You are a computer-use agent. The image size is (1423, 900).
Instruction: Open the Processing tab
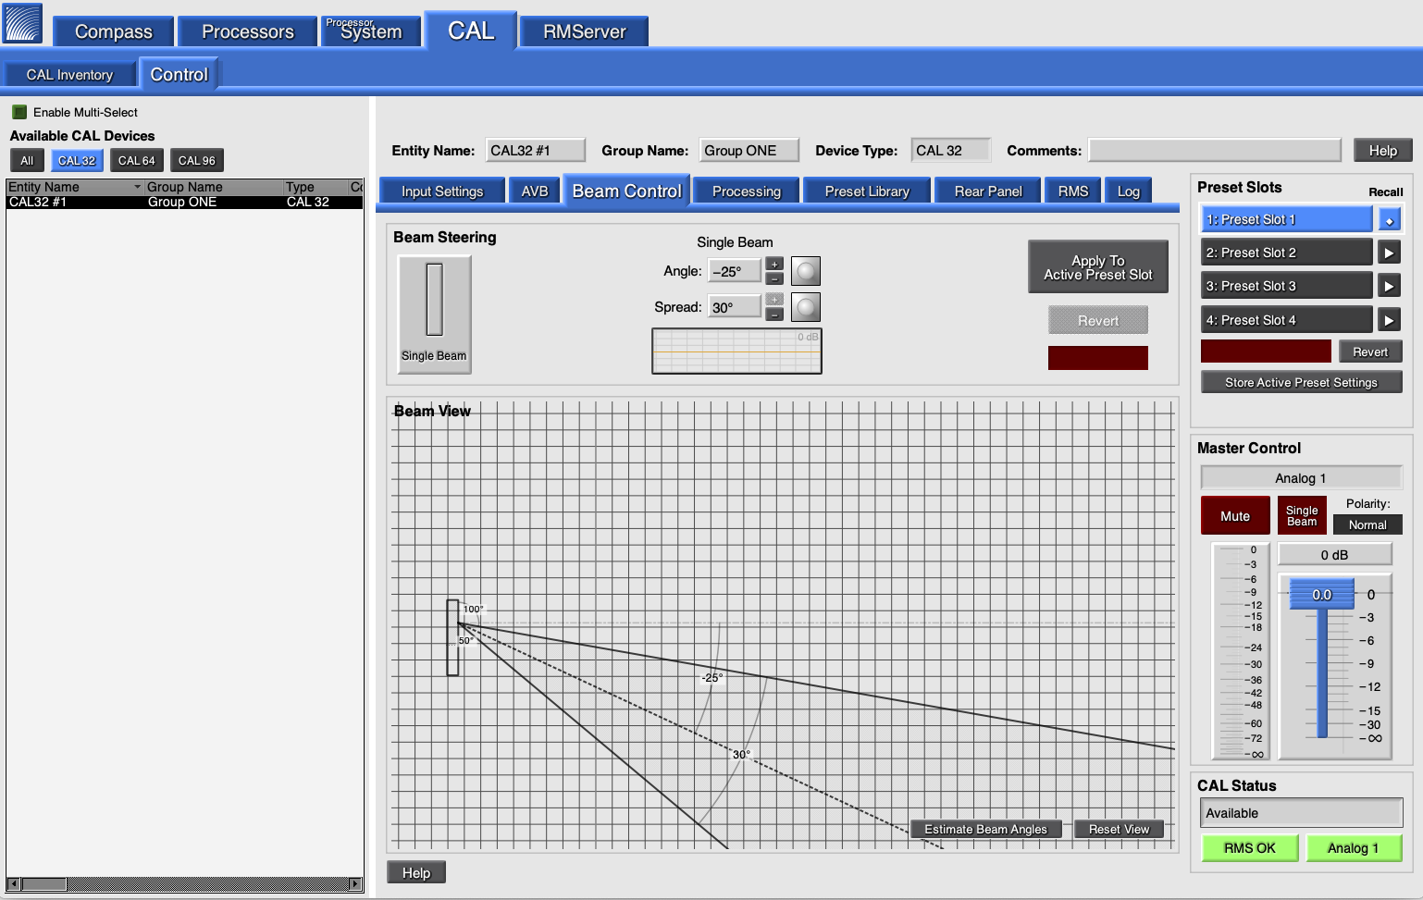click(747, 191)
